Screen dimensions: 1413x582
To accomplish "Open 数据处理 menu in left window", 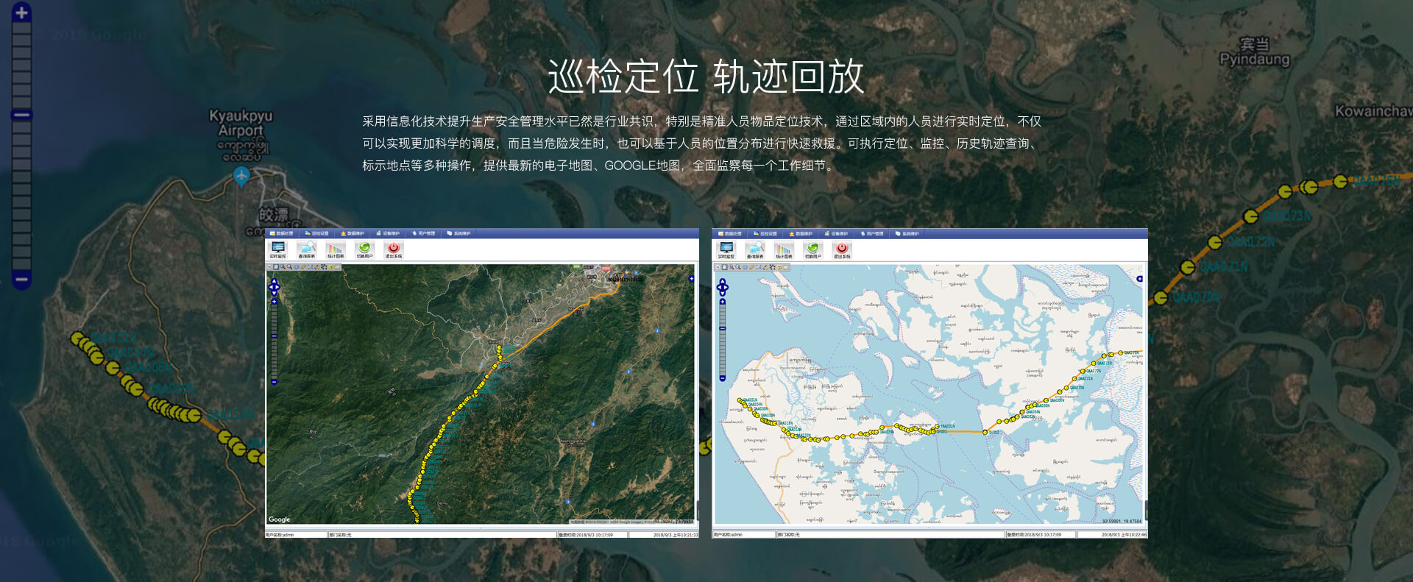I will tap(281, 233).
